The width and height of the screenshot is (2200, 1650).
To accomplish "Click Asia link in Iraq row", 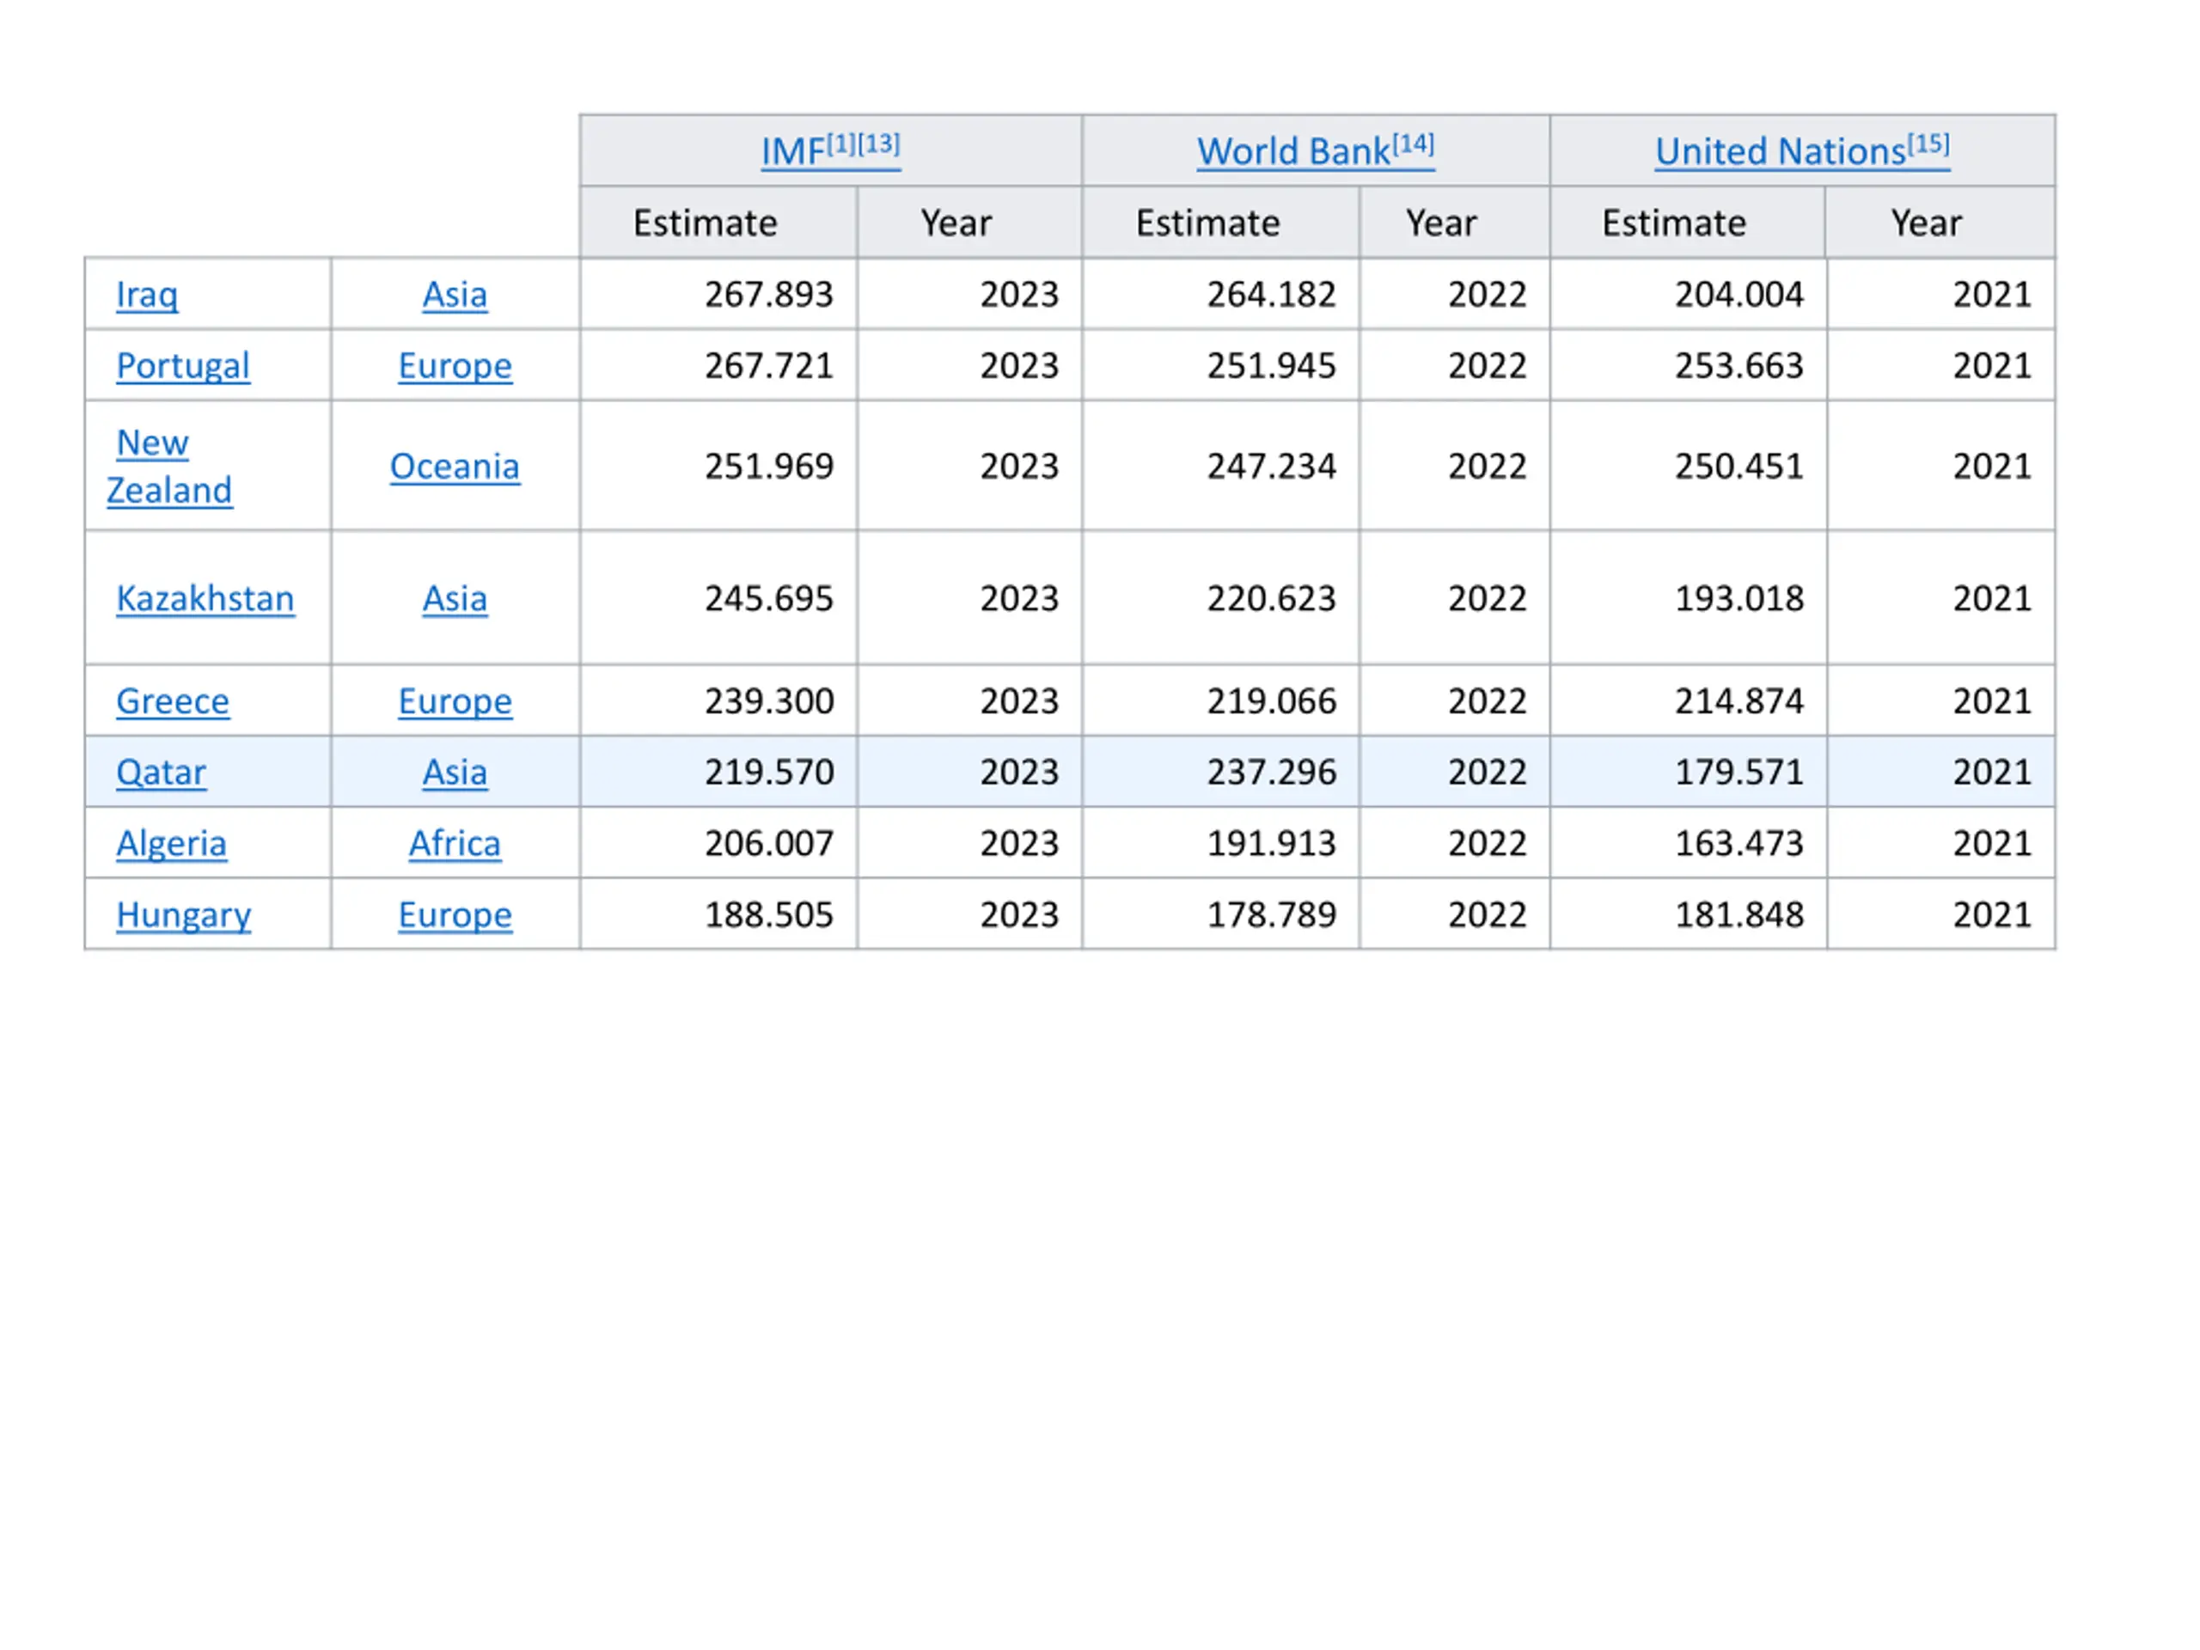I will [x=455, y=295].
